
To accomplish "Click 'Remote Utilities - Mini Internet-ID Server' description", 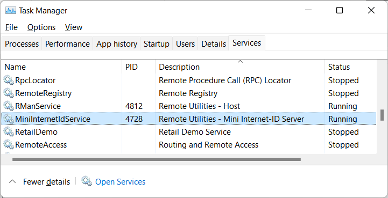I will [x=231, y=119].
